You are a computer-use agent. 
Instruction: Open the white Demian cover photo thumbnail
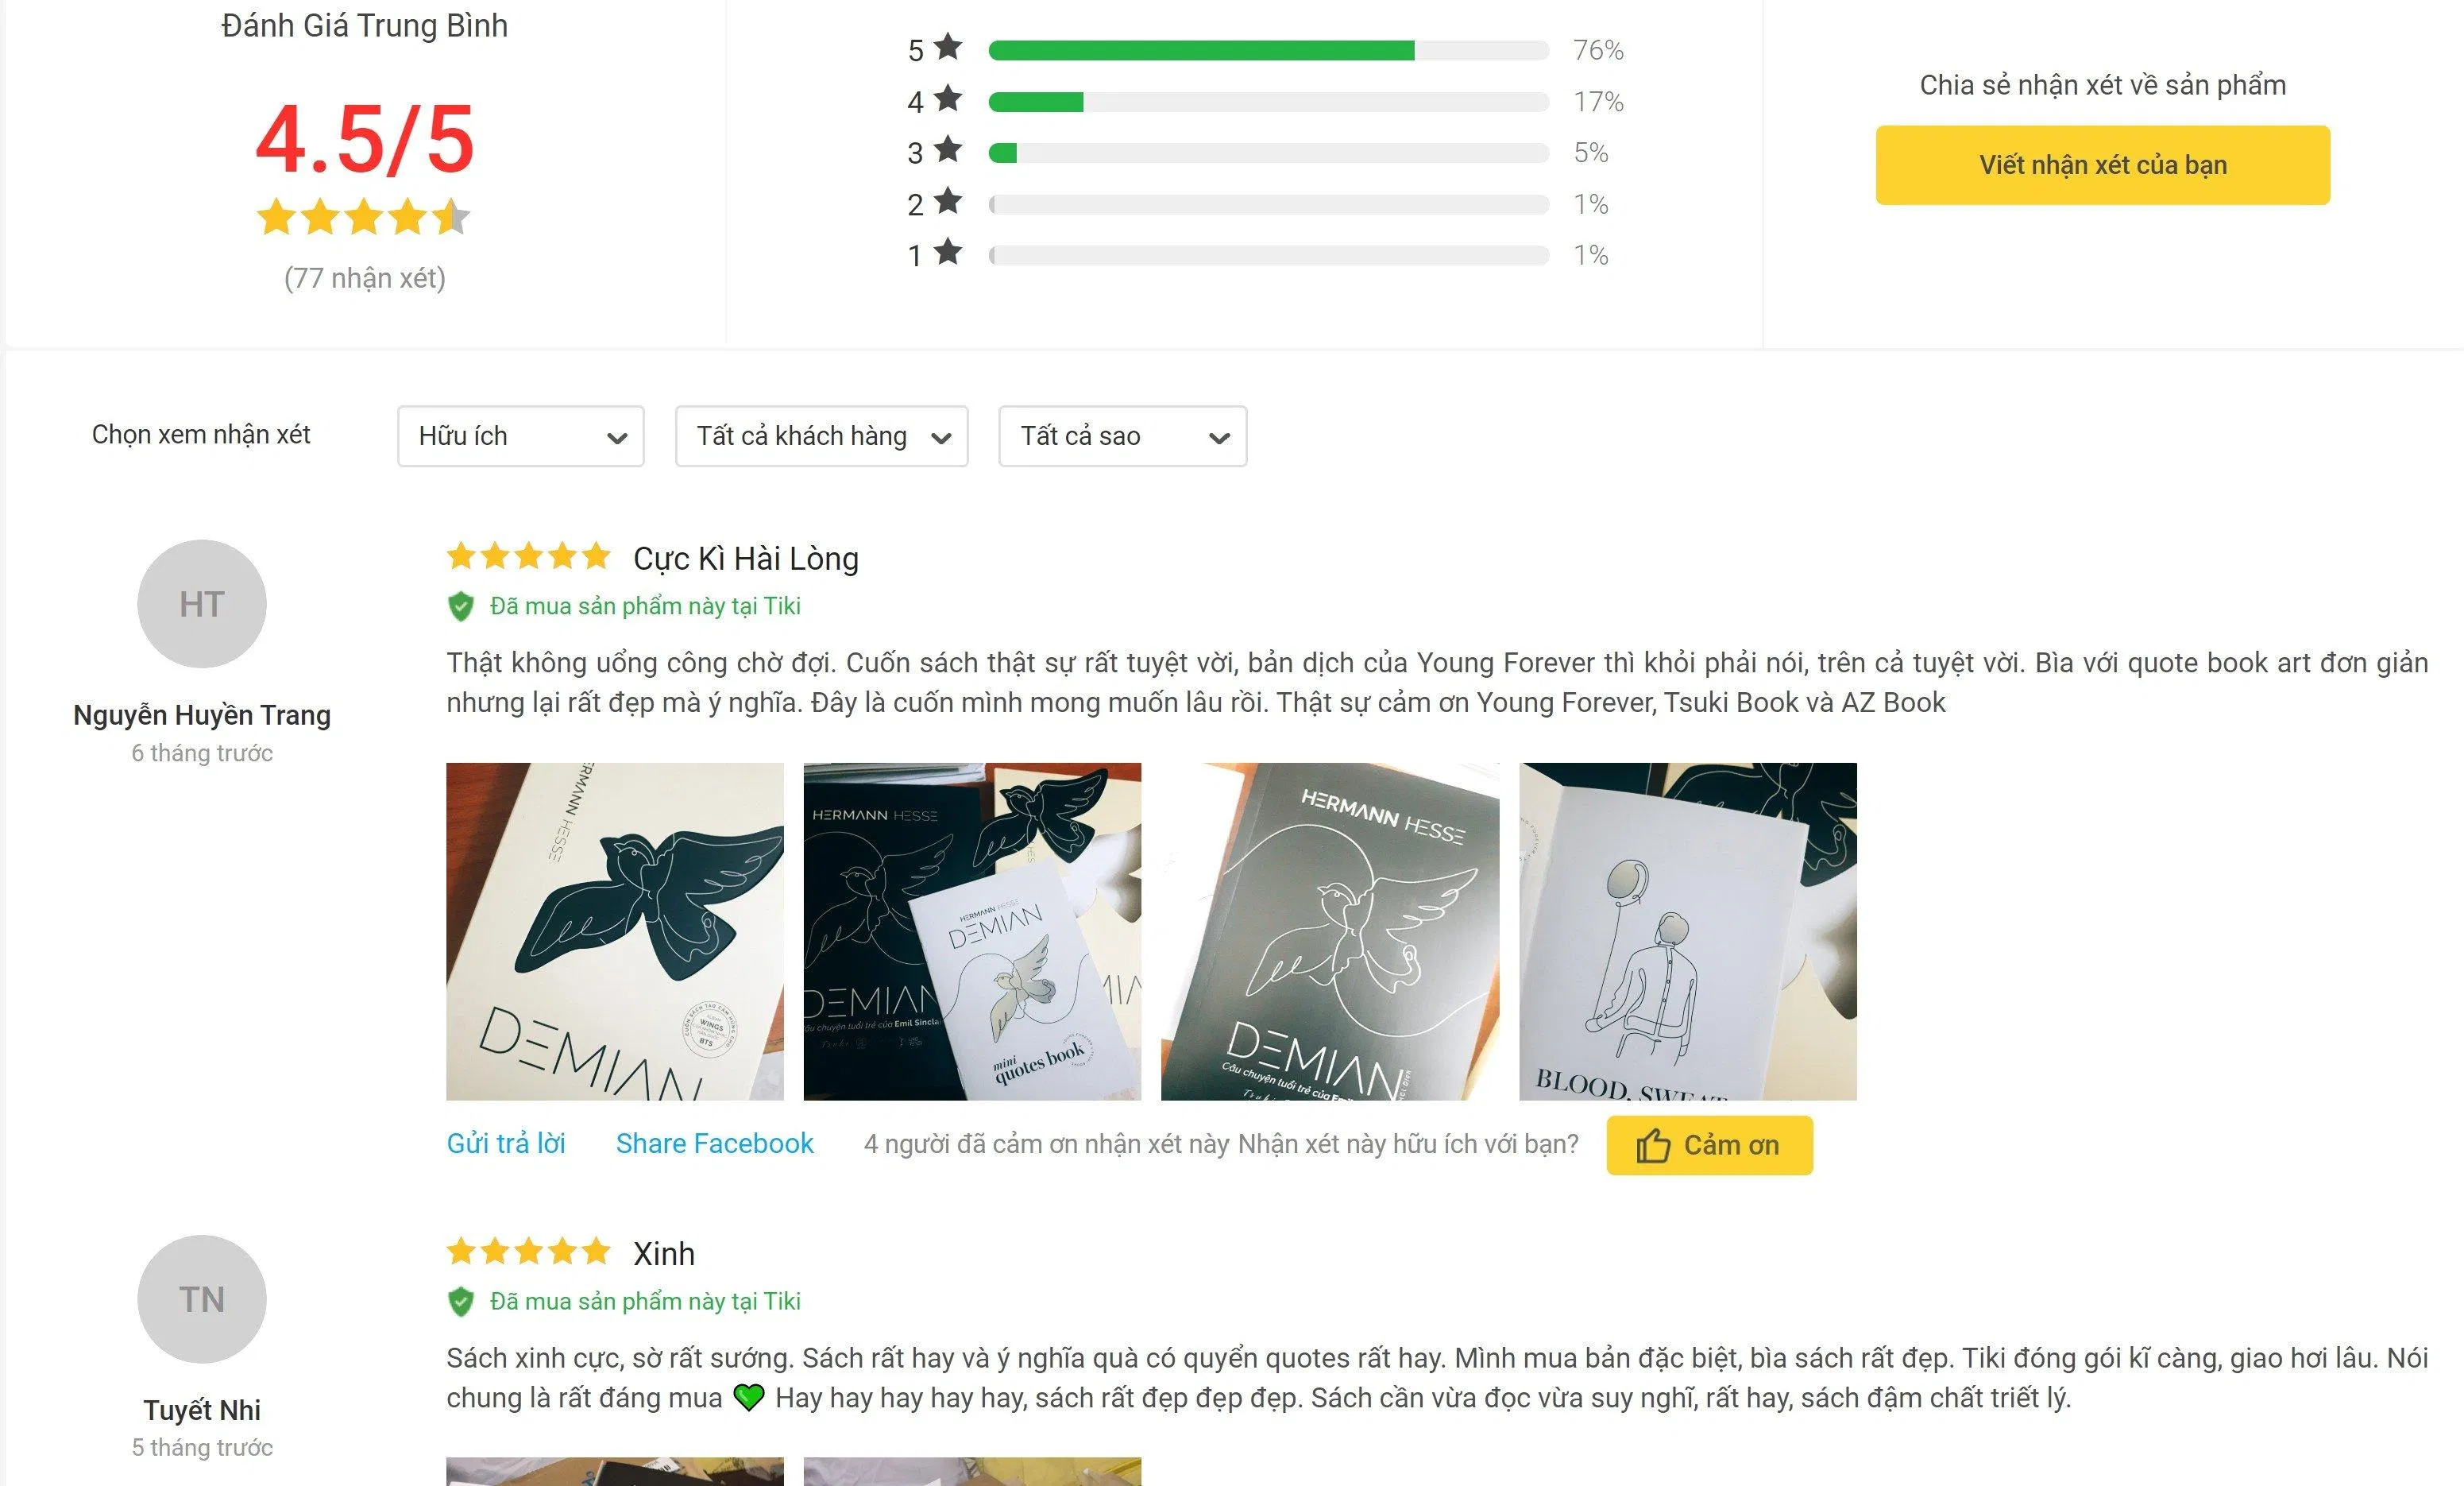click(x=615, y=931)
